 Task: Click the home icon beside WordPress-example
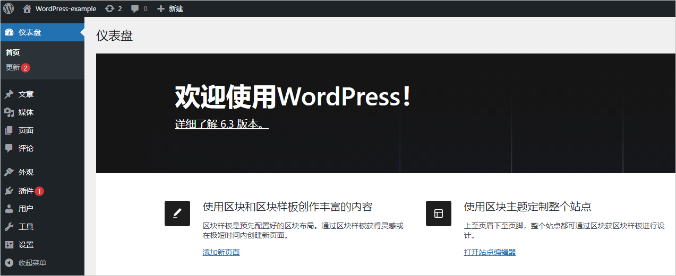[27, 8]
